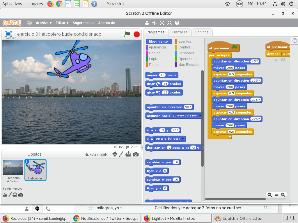Select the Operadores block category
298x223 pixels.
(x=188, y=59)
